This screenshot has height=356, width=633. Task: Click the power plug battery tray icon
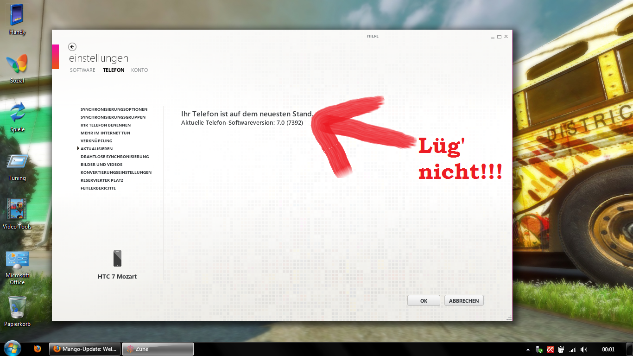tap(562, 350)
